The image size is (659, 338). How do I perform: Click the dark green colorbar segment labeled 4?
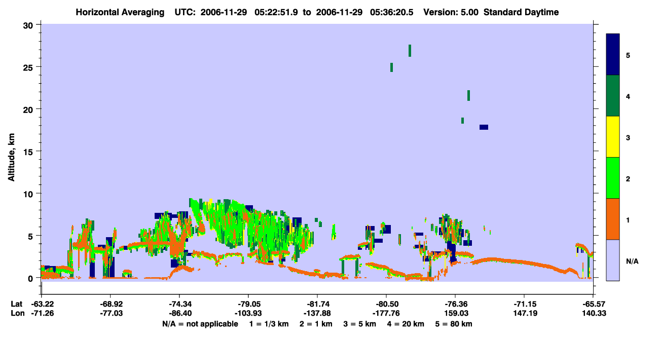click(613, 96)
